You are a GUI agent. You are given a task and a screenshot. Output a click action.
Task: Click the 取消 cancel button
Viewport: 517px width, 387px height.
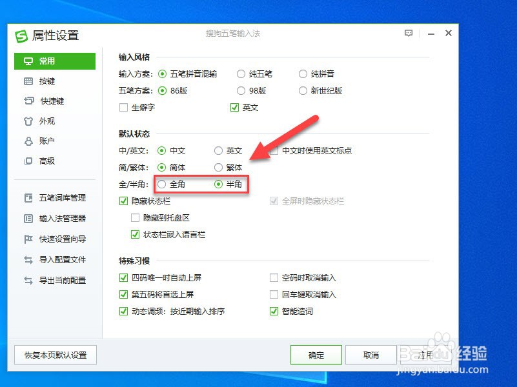[x=372, y=354]
